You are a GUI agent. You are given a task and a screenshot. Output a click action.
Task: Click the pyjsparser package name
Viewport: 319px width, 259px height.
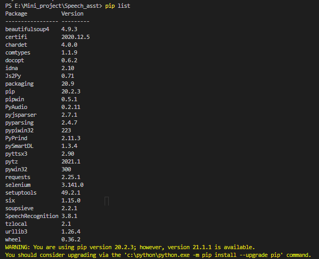[21, 115]
